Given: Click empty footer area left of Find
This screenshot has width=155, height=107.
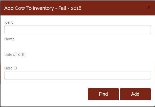Looking at the screenshot, I should (x=44, y=94).
